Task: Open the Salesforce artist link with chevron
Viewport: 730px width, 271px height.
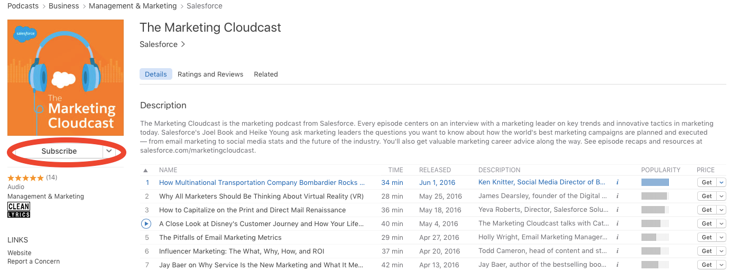Action: click(x=162, y=44)
